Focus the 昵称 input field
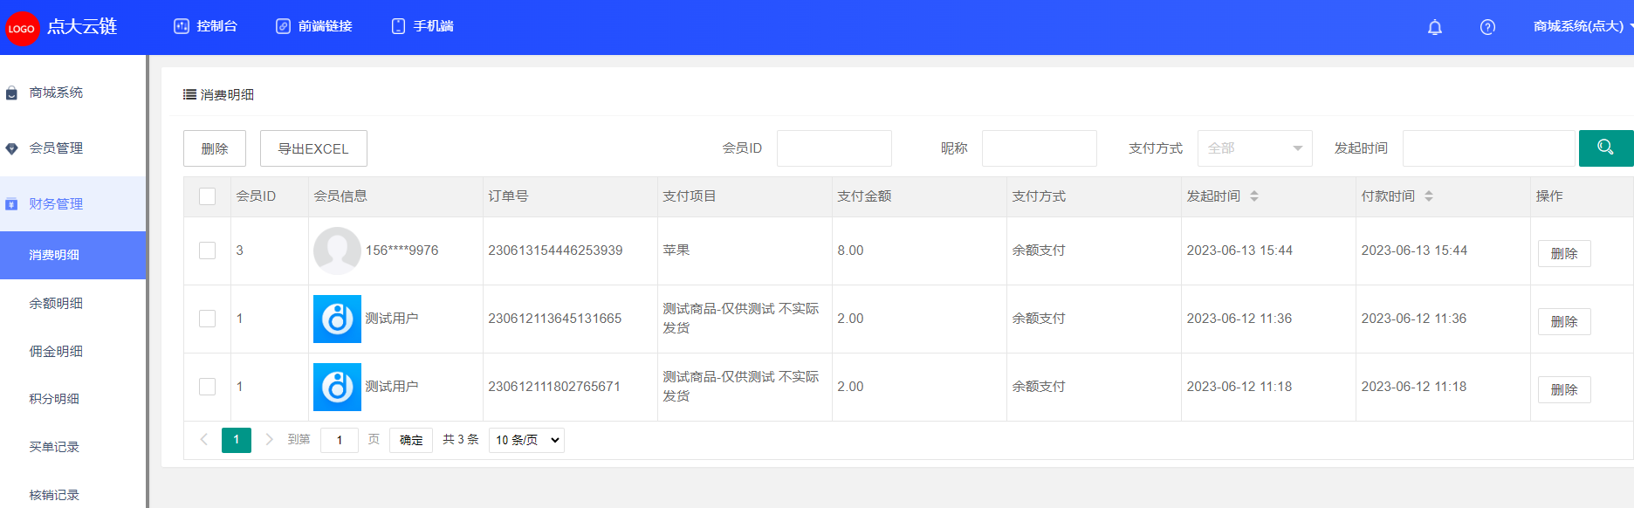This screenshot has width=1634, height=508. 1040,148
